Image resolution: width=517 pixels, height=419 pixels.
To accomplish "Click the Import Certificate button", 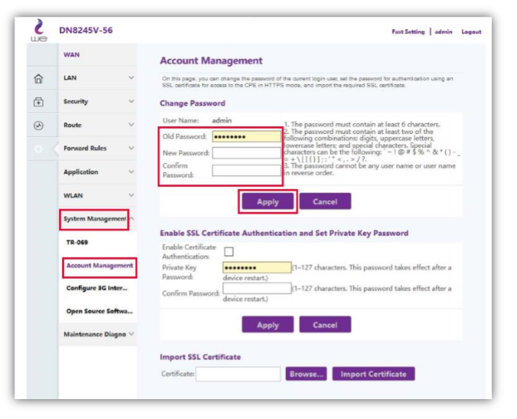I will coord(373,374).
